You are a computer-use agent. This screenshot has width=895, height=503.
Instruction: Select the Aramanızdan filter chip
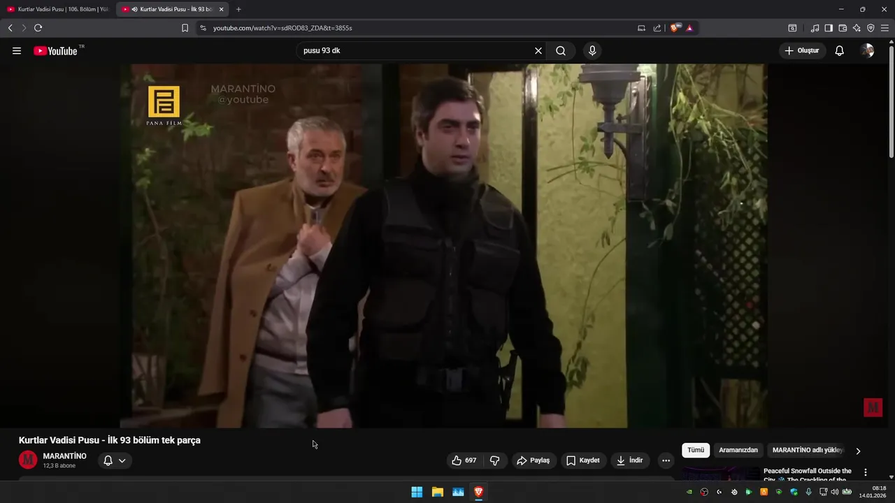(x=738, y=451)
